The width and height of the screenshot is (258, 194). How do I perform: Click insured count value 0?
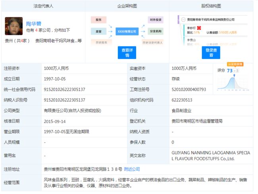click(x=173, y=142)
